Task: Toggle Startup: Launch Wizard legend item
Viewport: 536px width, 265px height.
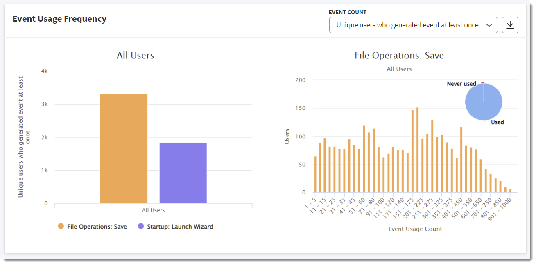Action: click(x=175, y=226)
